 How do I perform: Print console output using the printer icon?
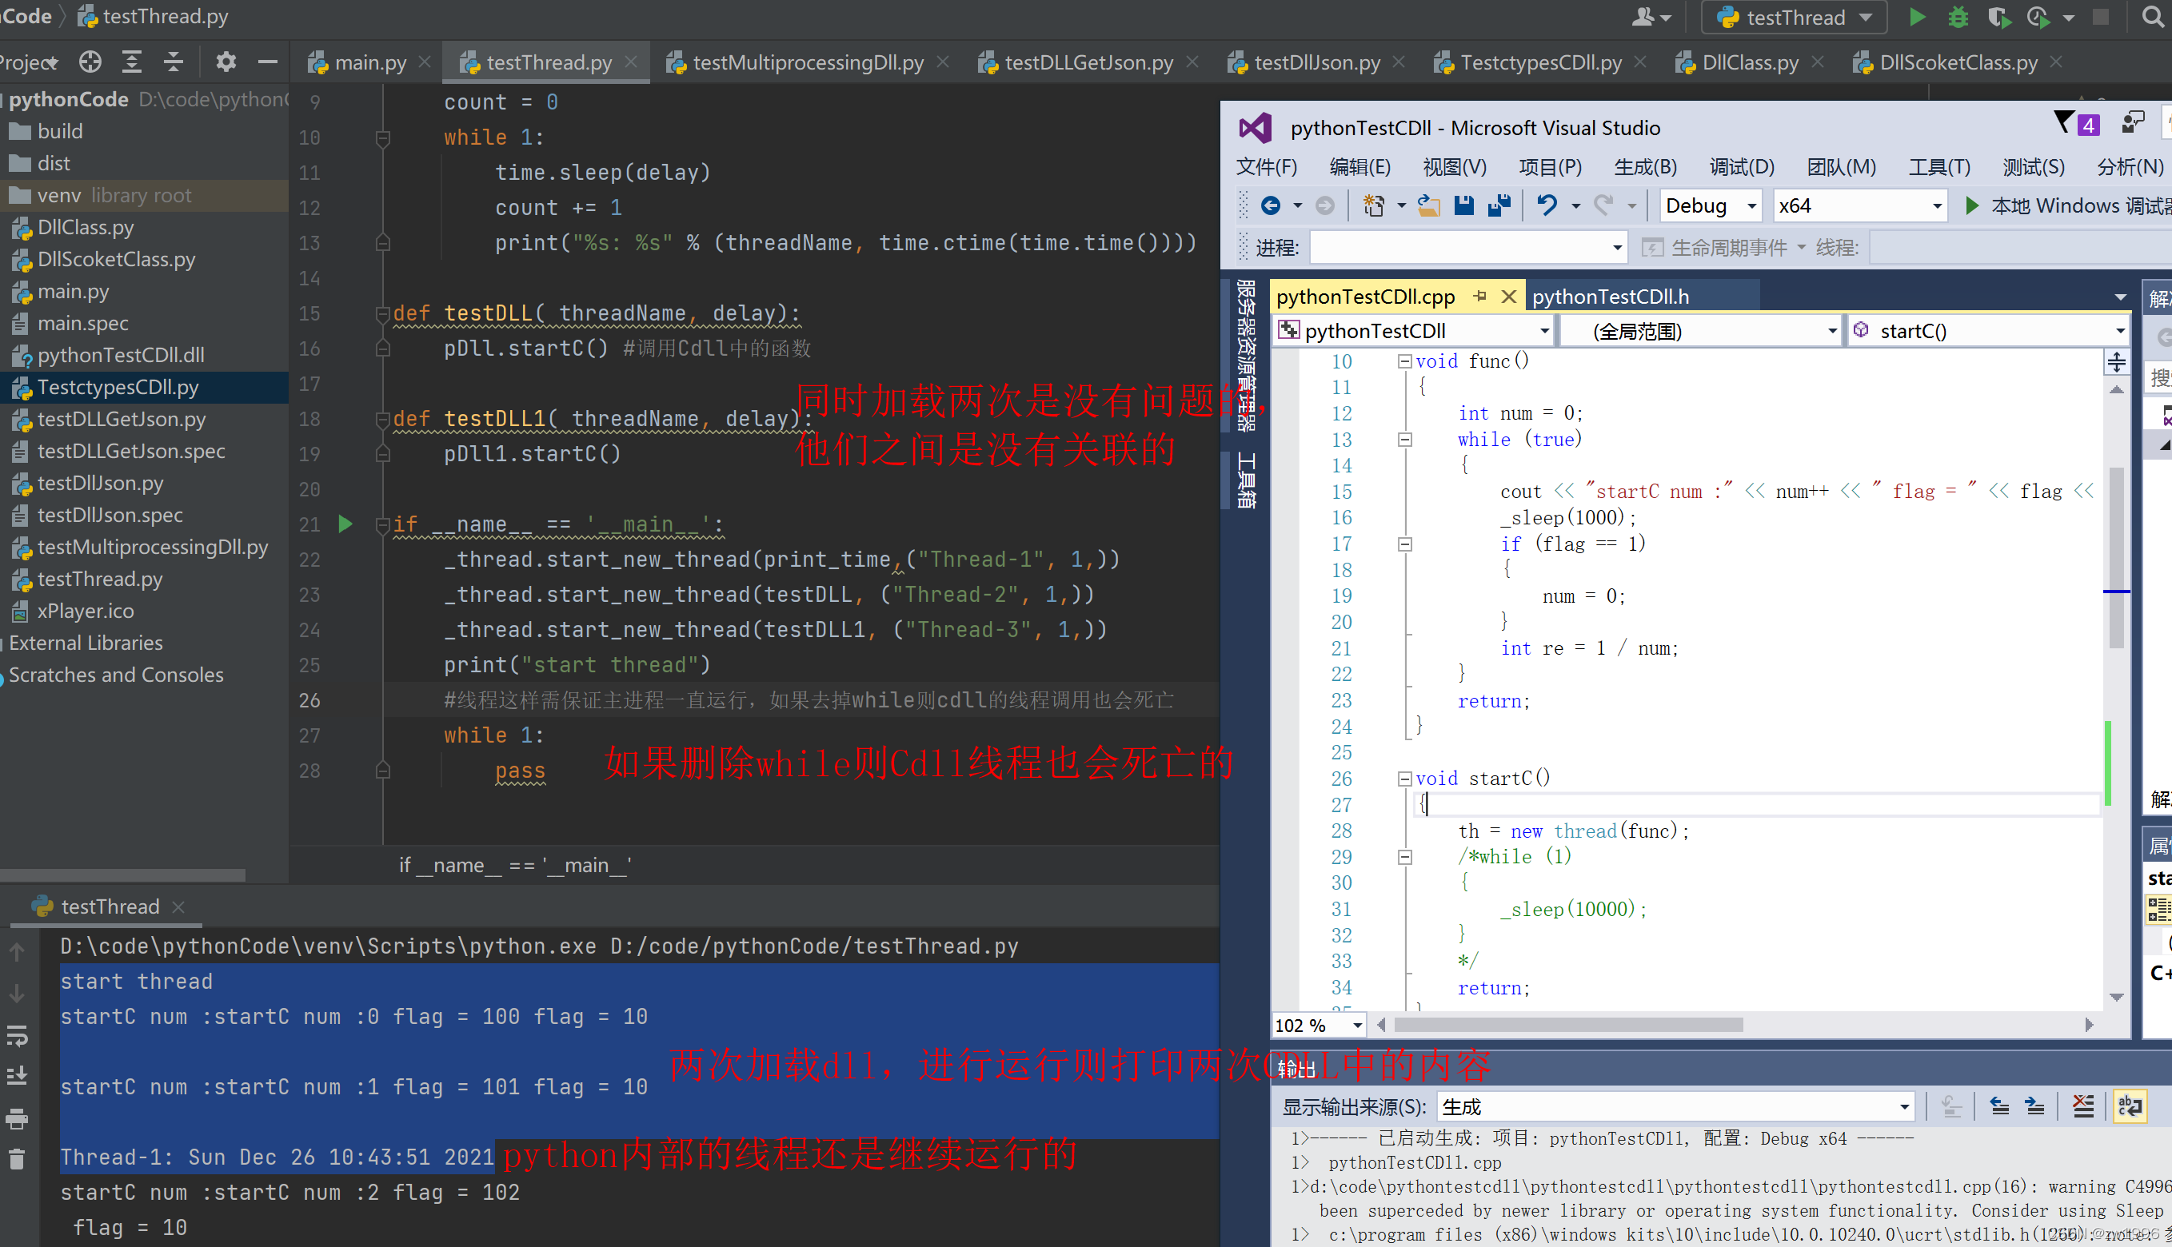tap(17, 1118)
